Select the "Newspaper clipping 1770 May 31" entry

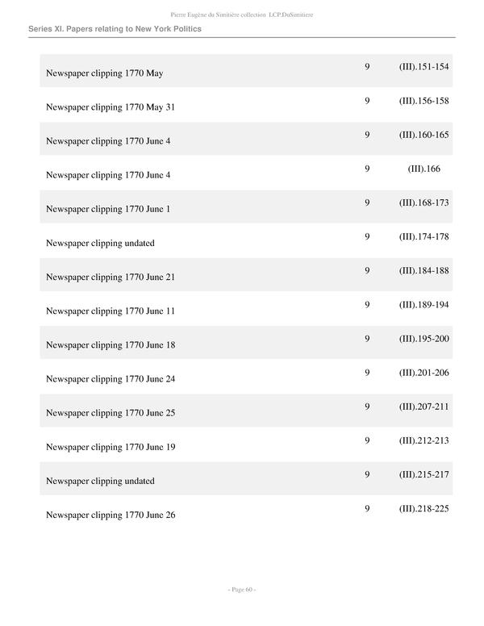point(111,107)
